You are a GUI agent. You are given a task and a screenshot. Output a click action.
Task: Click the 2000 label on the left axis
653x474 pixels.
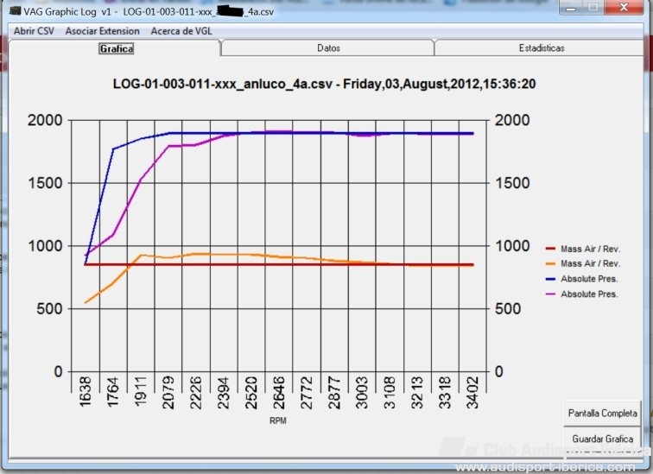(47, 120)
